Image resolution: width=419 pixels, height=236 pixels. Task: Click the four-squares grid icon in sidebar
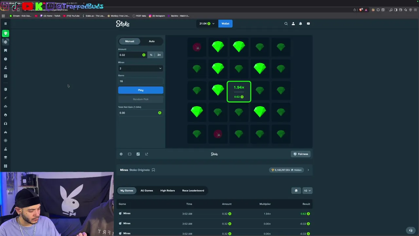click(x=5, y=166)
